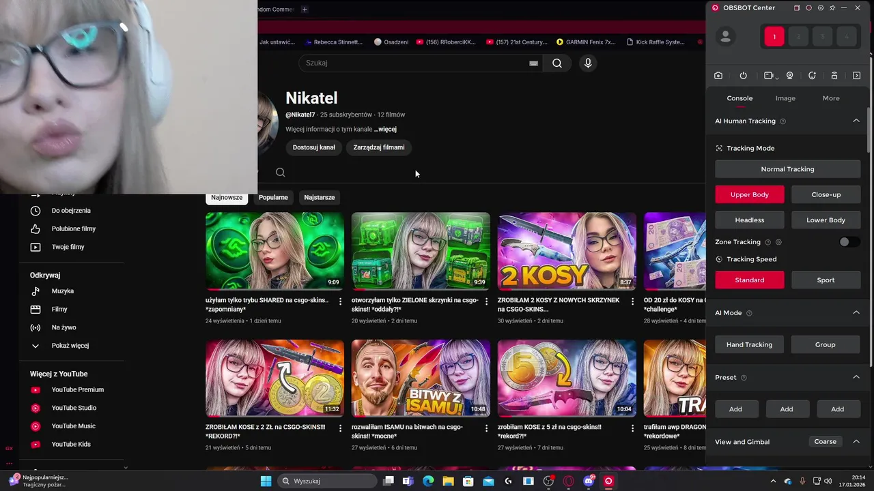Click the AI Human Tracking info icon

[783, 121]
